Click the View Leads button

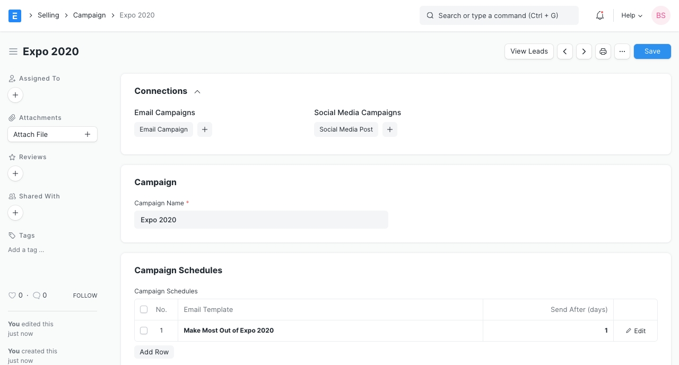tap(529, 51)
